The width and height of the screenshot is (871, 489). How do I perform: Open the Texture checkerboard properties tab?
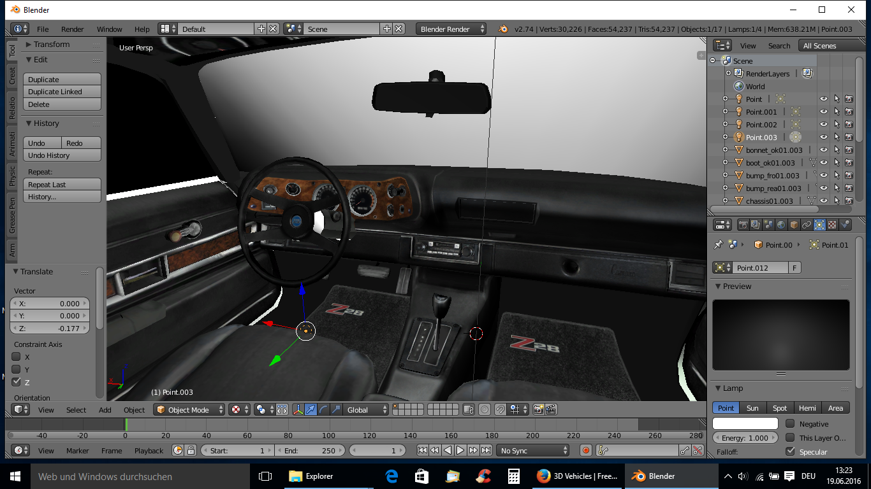point(832,225)
